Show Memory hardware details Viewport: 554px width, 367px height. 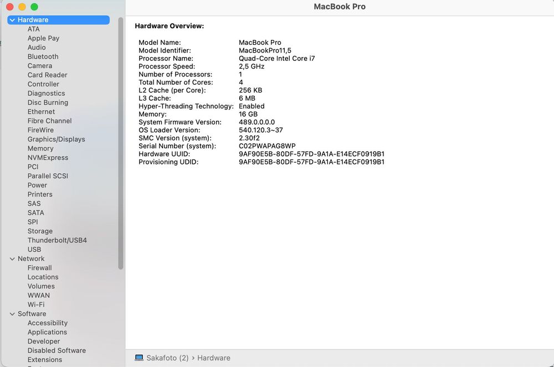[40, 148]
